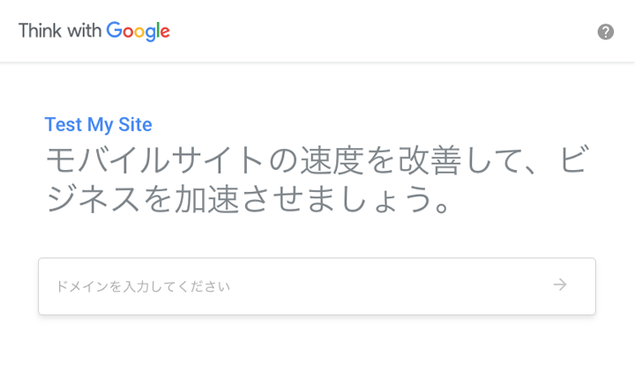Click the gray circular help button
The width and height of the screenshot is (635, 370).
tap(605, 32)
